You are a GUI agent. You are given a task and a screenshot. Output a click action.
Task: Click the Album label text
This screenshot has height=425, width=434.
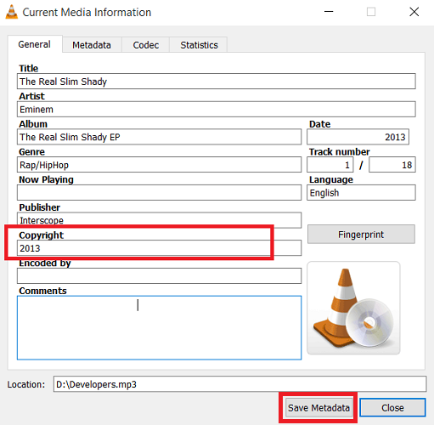[33, 124]
